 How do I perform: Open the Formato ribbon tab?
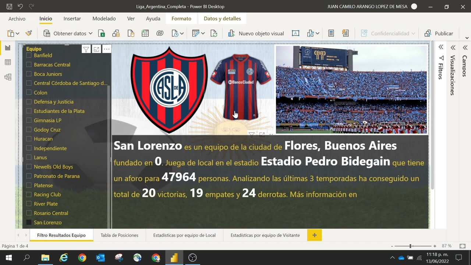(x=181, y=18)
